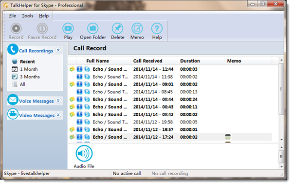Click the Voice Messages envelope icon

coord(13,100)
